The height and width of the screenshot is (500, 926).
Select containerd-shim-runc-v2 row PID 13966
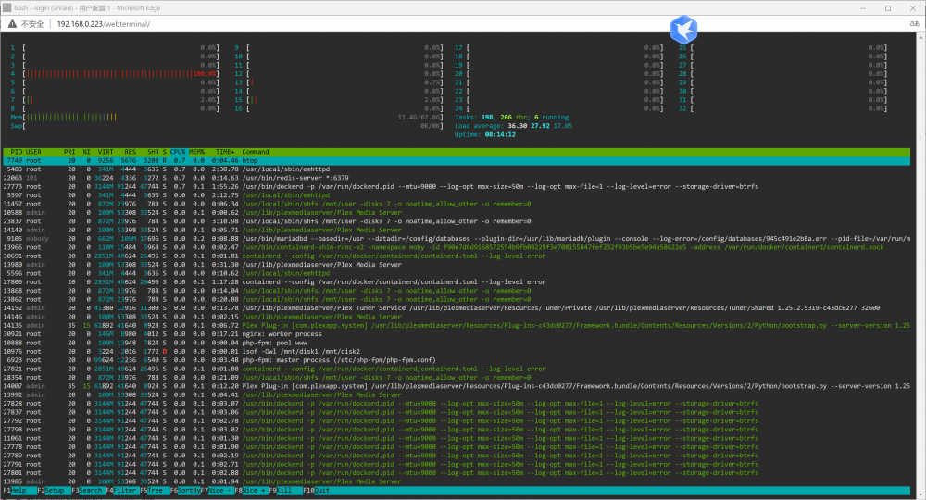click(x=457, y=247)
